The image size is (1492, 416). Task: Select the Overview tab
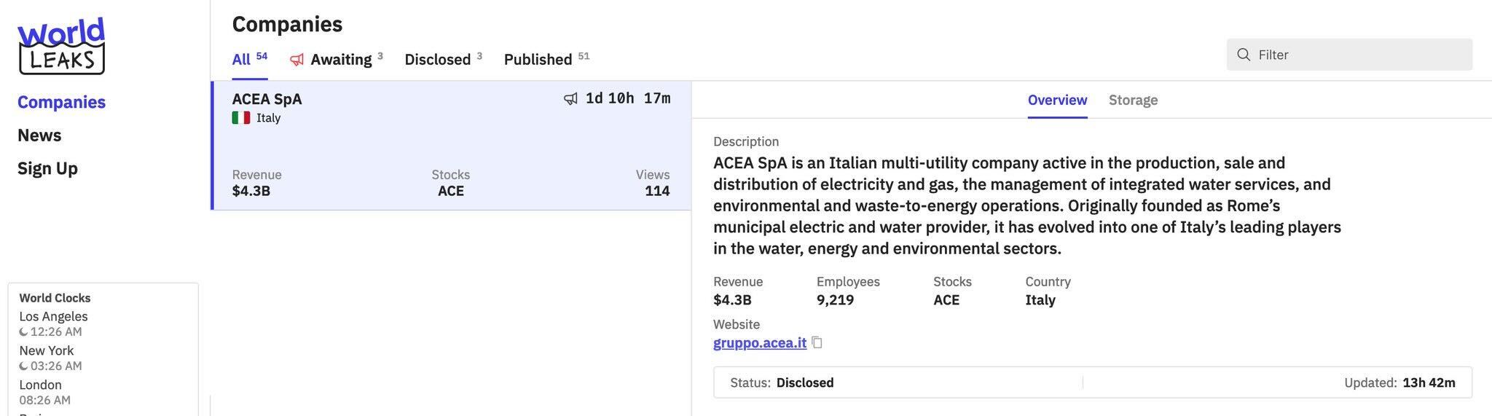coord(1057,100)
